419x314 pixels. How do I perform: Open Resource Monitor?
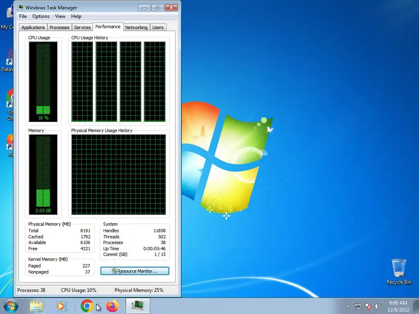tap(135, 271)
